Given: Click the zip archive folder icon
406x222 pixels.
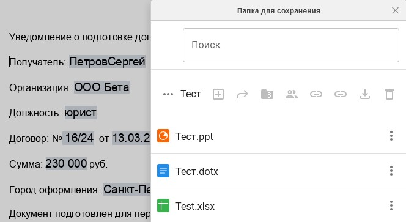Looking at the screenshot, I should [267, 94].
